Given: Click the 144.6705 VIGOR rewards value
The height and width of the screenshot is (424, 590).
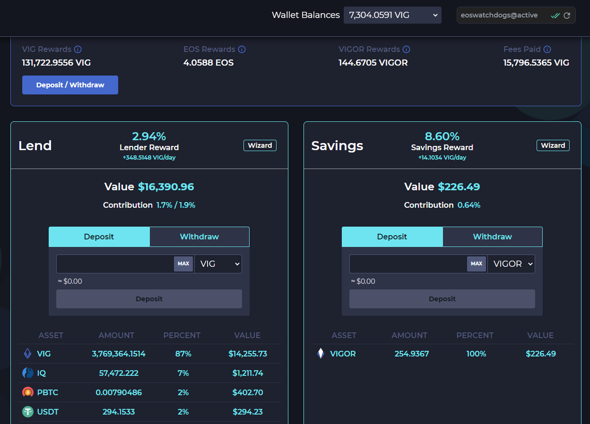Looking at the screenshot, I should [x=373, y=63].
